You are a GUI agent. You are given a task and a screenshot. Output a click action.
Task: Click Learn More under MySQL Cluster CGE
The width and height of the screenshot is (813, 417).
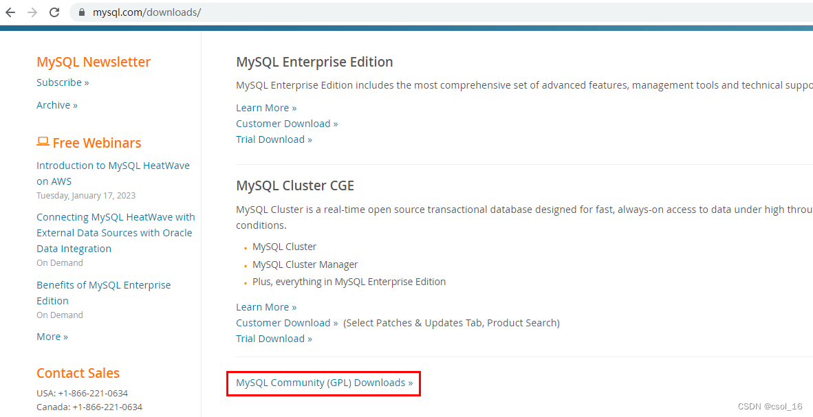pyautogui.click(x=265, y=306)
